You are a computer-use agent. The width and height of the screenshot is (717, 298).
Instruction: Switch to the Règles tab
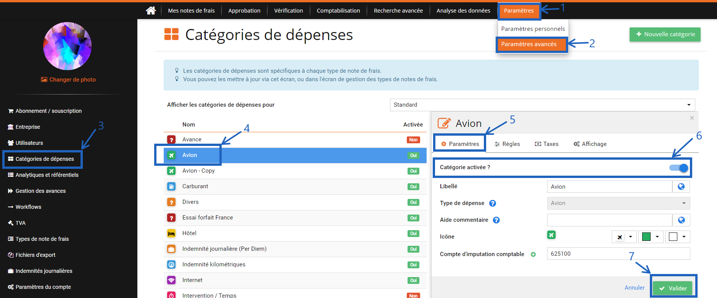[507, 144]
